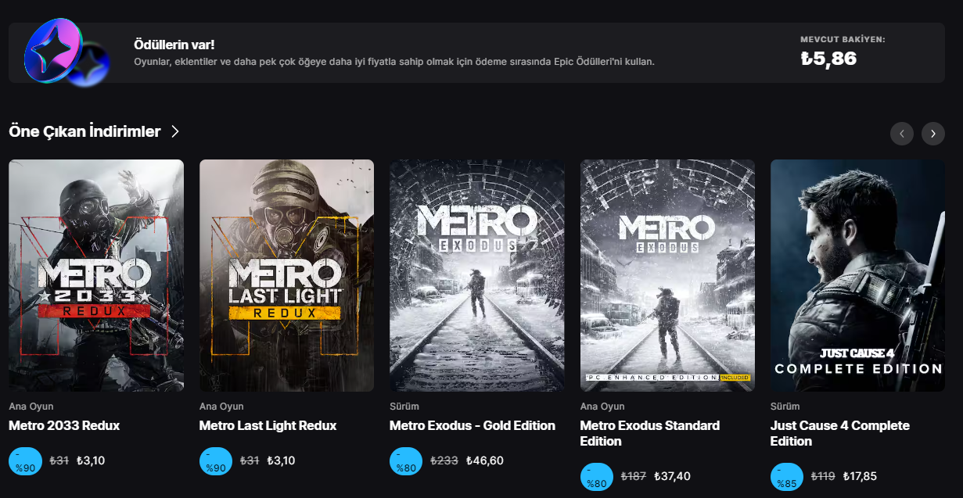Click the Metro 2033 Redux title link
Image resolution: width=963 pixels, height=498 pixels.
(x=64, y=426)
